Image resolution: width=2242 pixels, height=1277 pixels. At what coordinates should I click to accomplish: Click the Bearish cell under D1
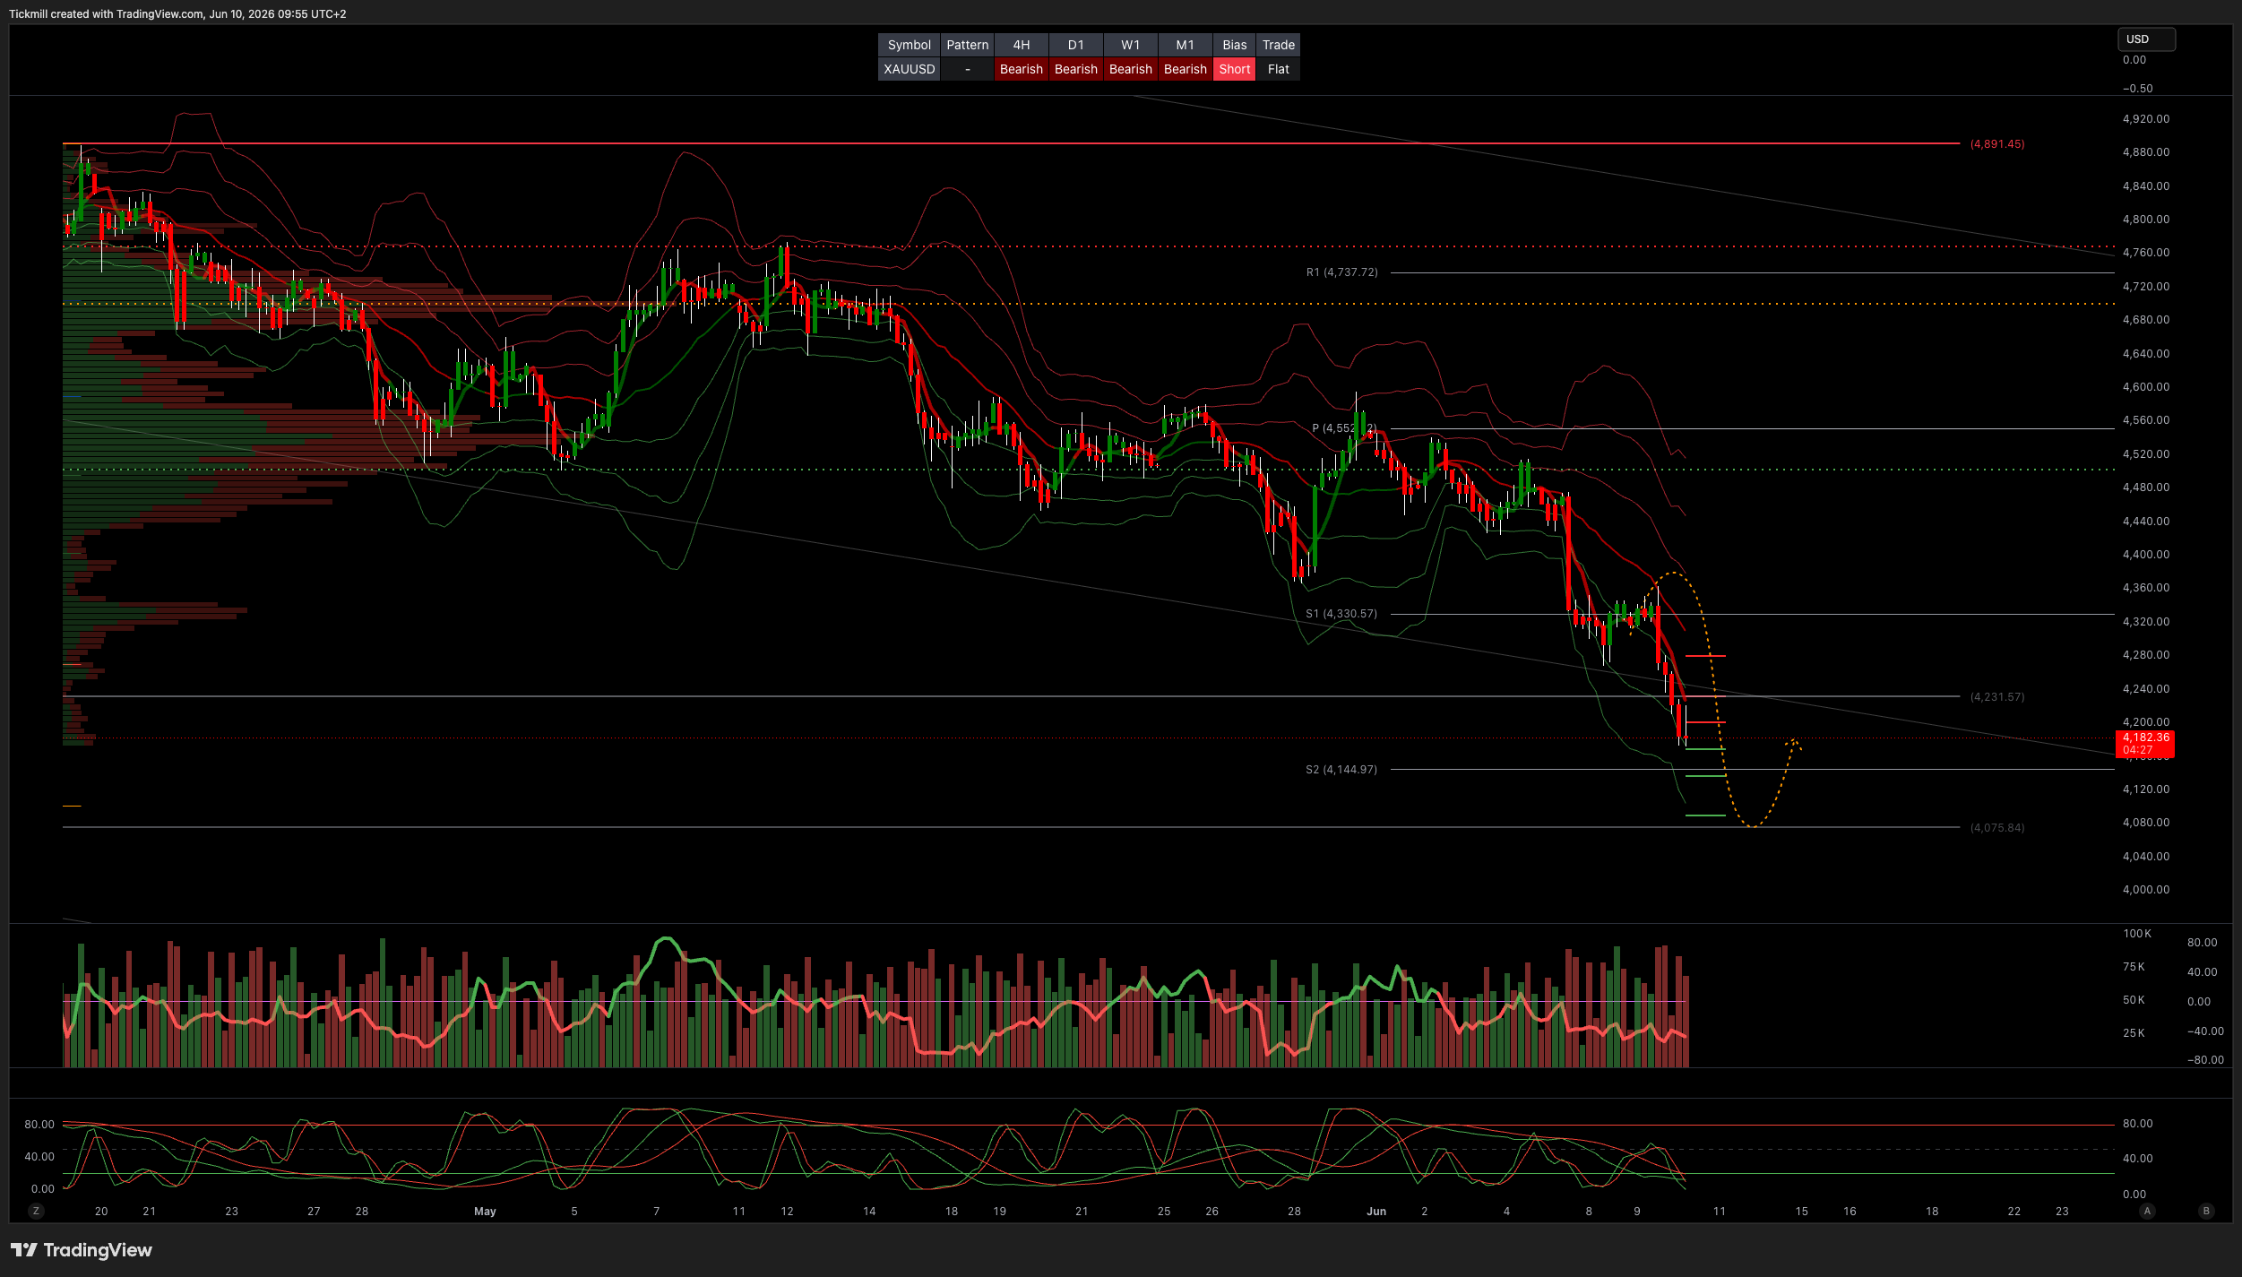pyautogui.click(x=1075, y=69)
